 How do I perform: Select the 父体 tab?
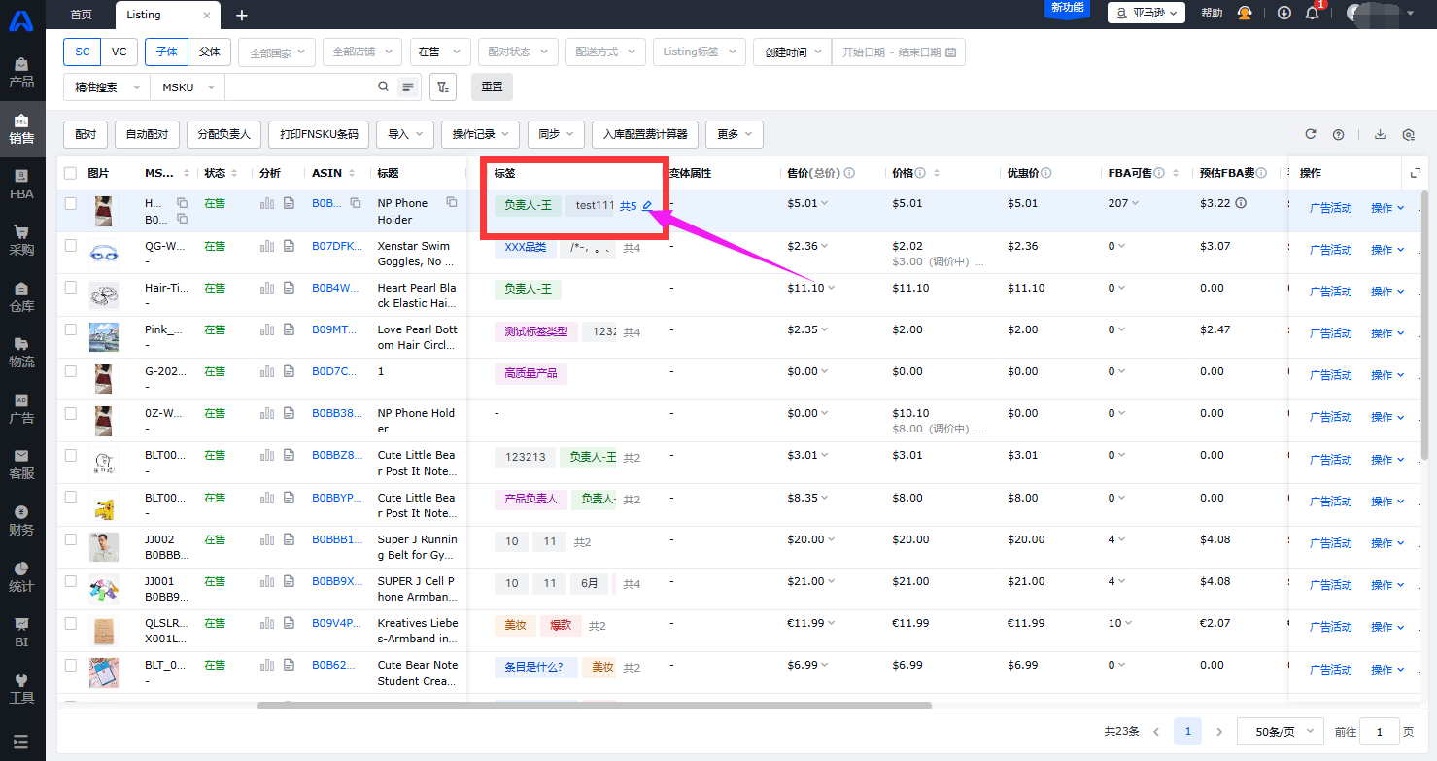(x=209, y=52)
